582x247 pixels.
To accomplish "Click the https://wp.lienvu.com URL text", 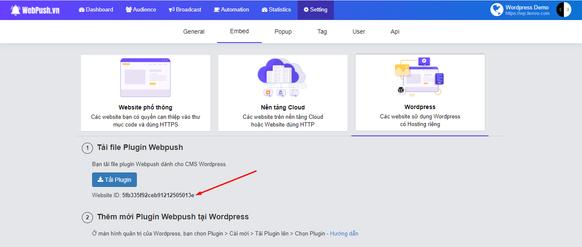I will 527,14.
